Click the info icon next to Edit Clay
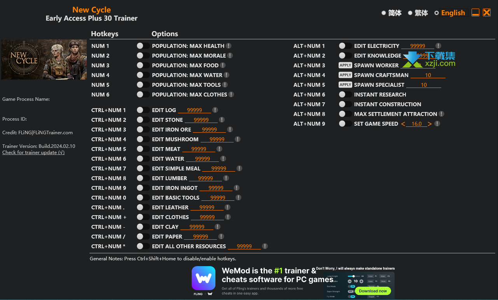This screenshot has width=498, height=300. (x=217, y=227)
